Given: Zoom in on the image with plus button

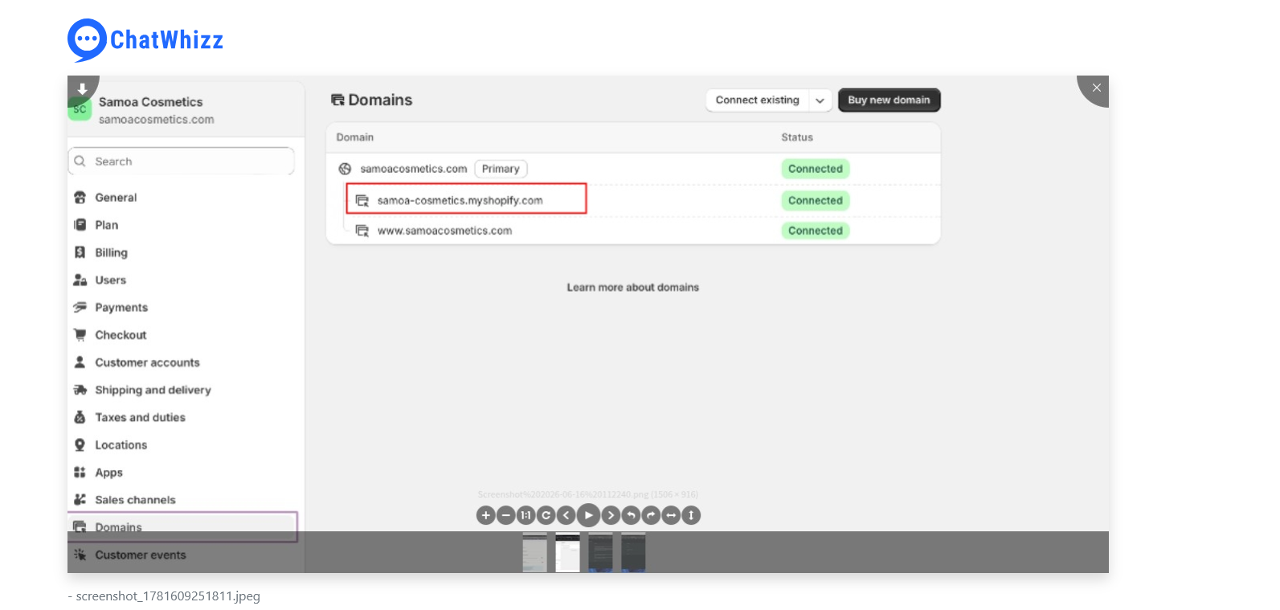Looking at the screenshot, I should (x=485, y=515).
